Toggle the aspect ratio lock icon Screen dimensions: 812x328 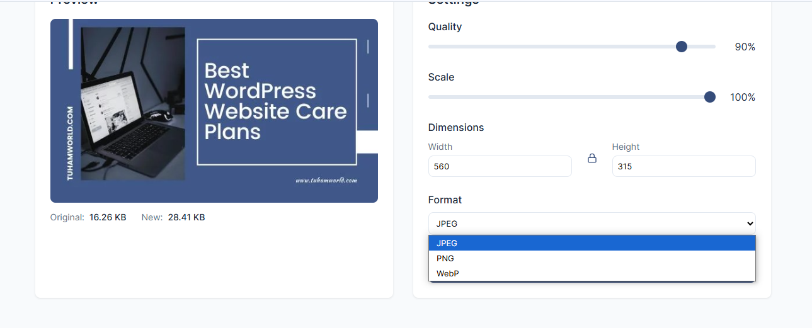click(x=592, y=159)
